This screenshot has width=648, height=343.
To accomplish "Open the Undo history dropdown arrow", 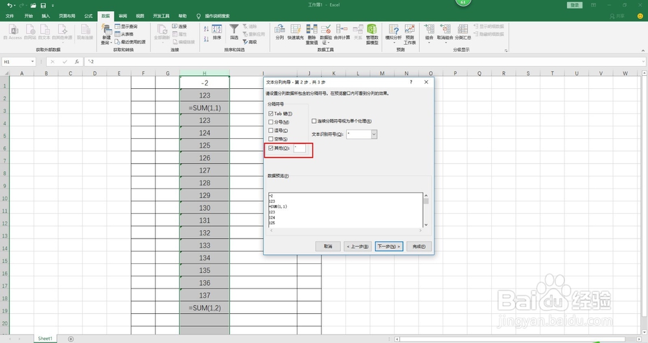I will pyautogui.click(x=14, y=5).
